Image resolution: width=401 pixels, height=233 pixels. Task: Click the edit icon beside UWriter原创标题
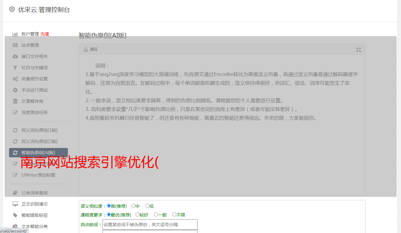pos(15,175)
